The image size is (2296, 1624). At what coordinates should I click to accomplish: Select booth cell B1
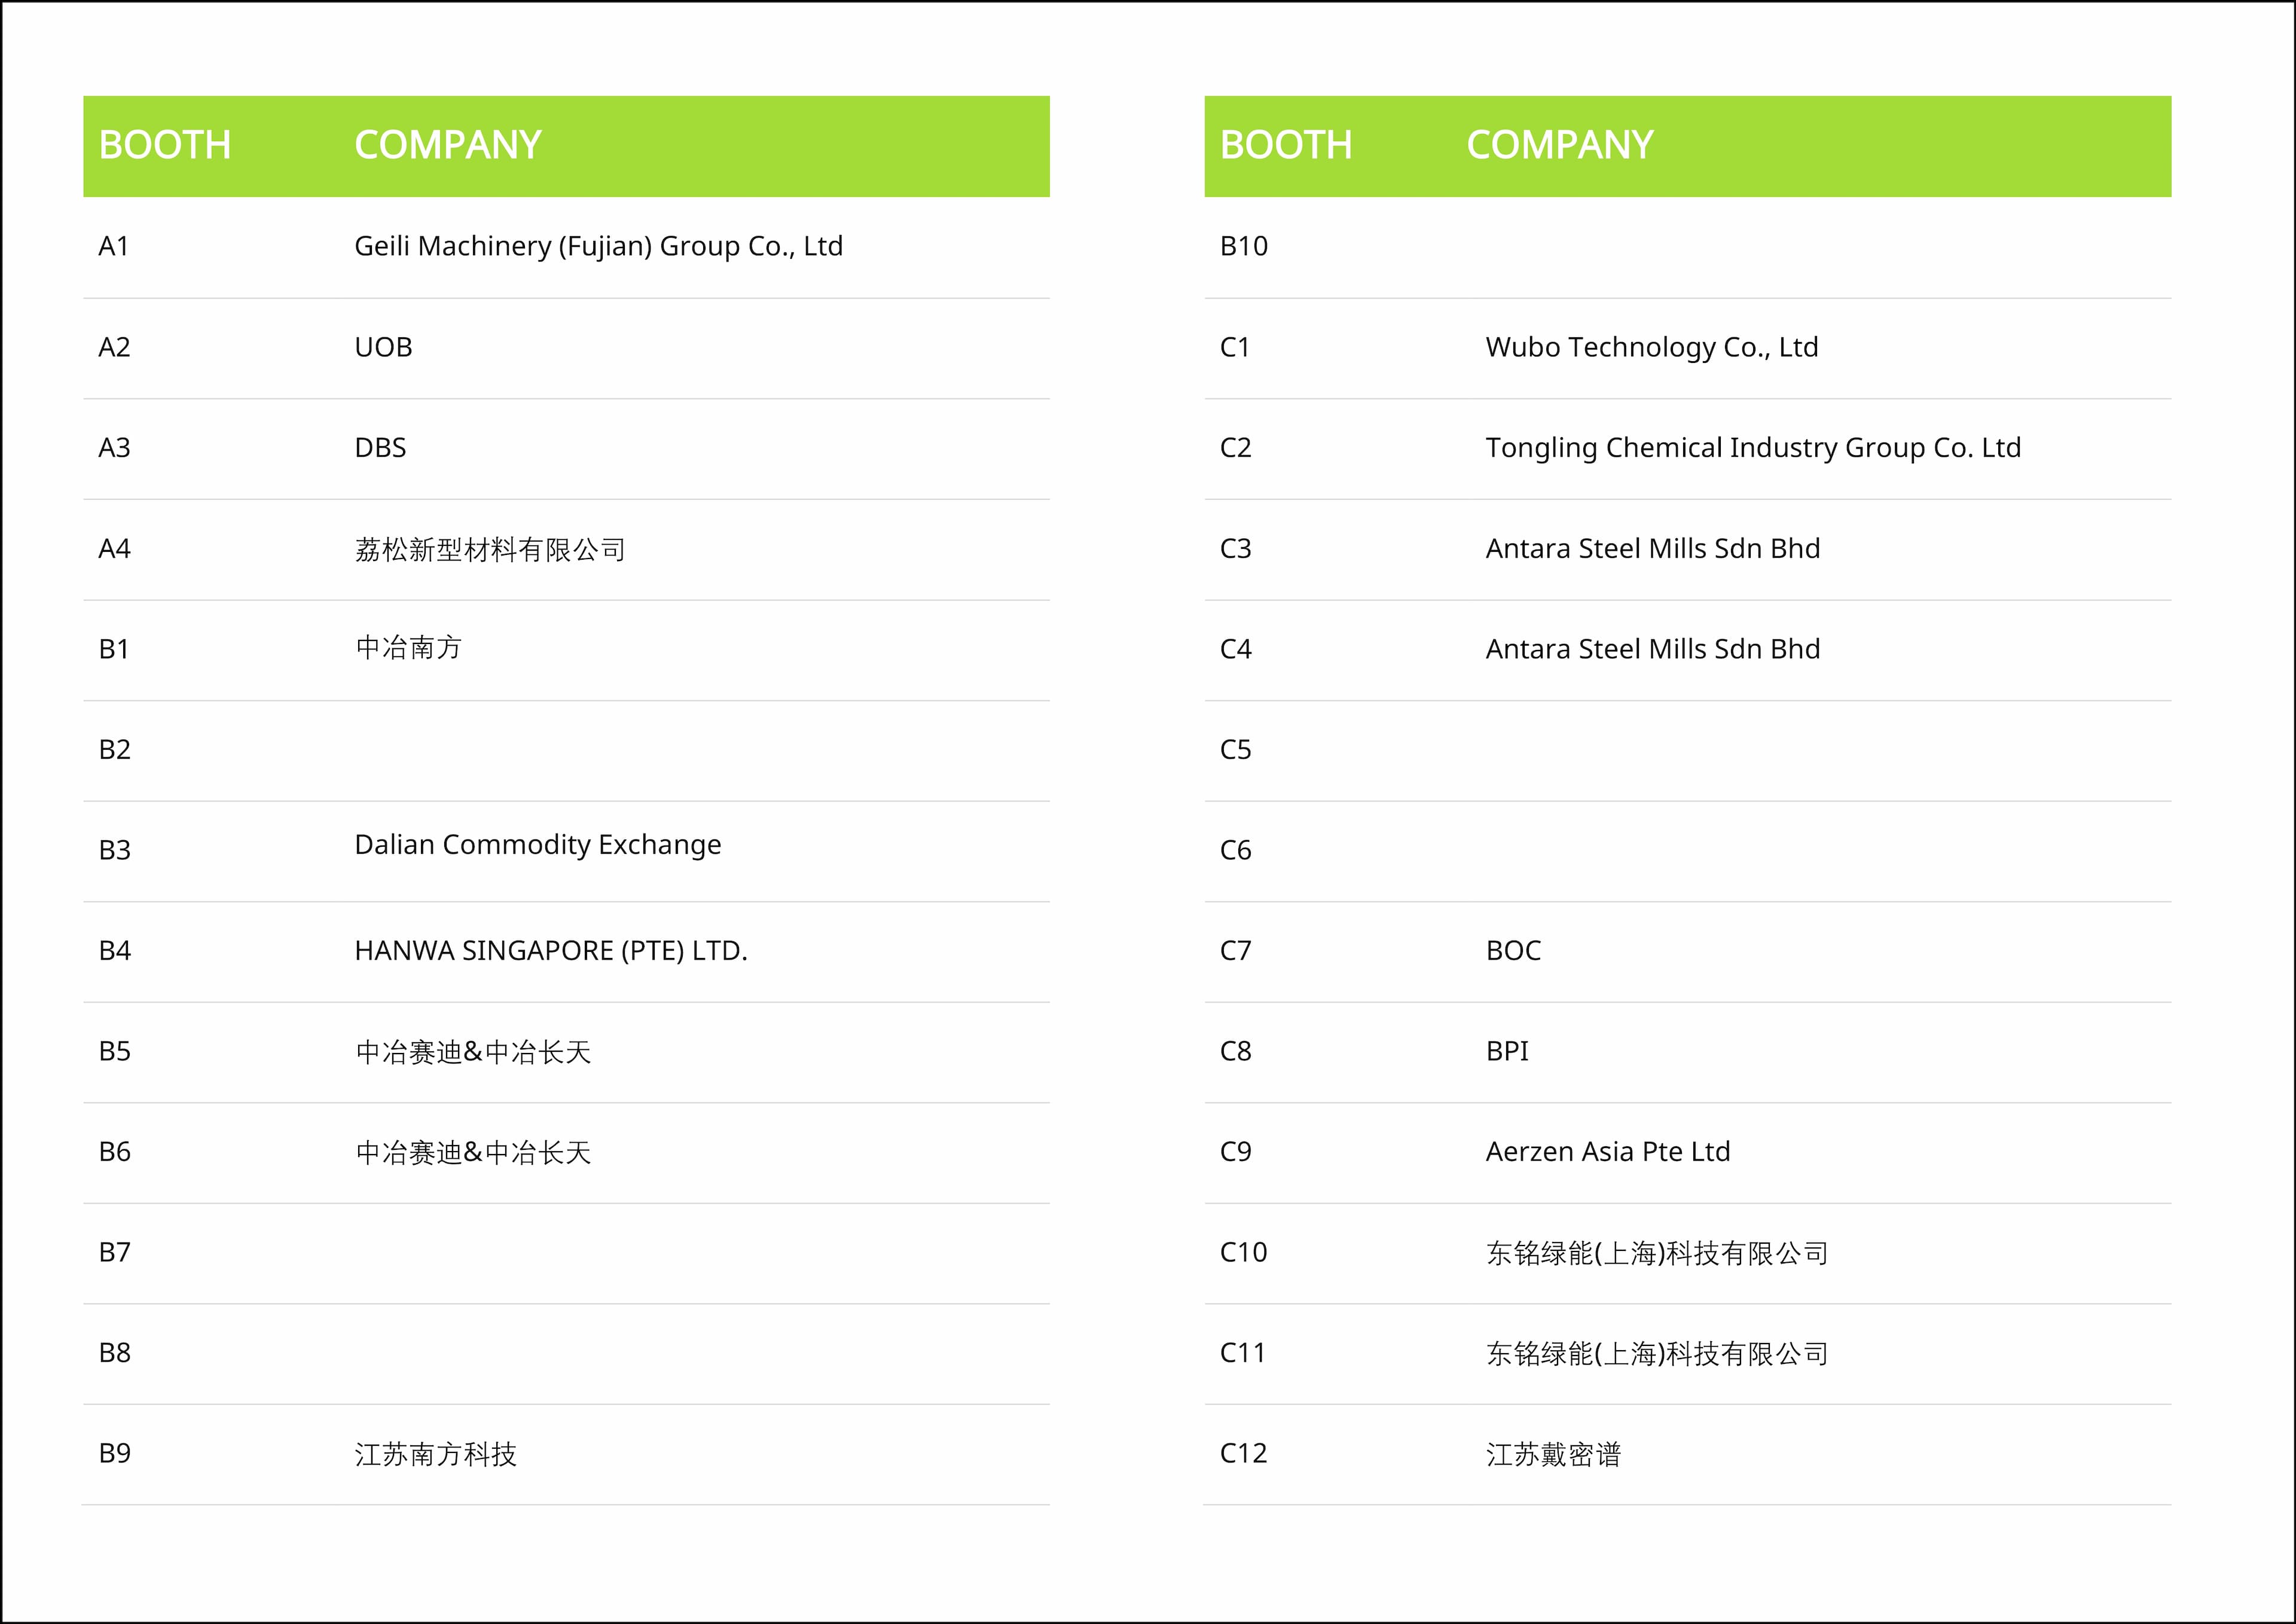point(114,649)
